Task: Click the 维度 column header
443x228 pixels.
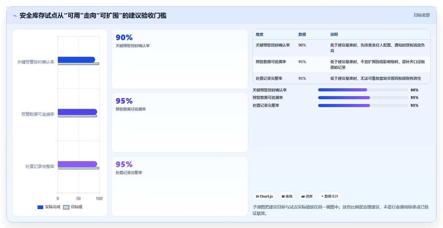Action: coord(260,35)
